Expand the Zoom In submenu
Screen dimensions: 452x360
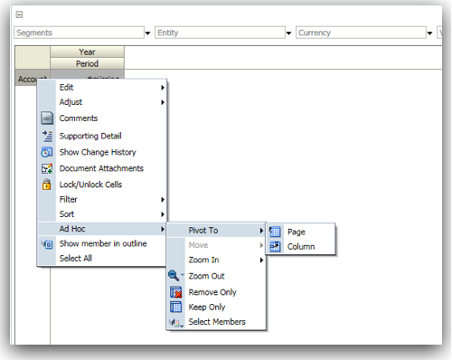[216, 260]
